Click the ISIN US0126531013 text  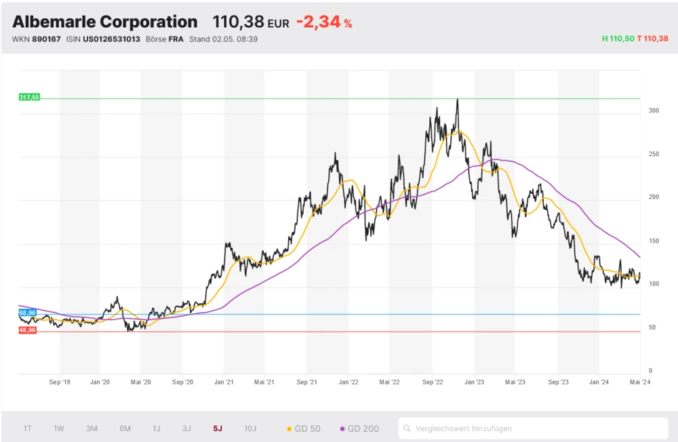click(103, 39)
